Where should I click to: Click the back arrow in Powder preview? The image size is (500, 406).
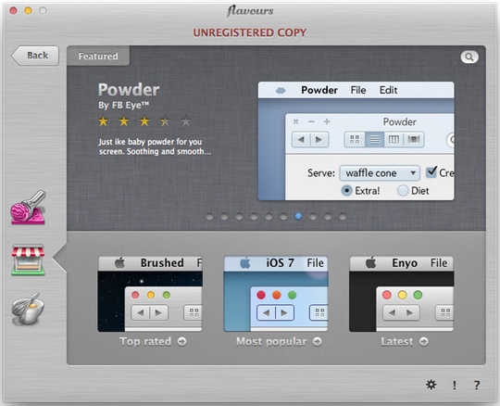[x=301, y=140]
